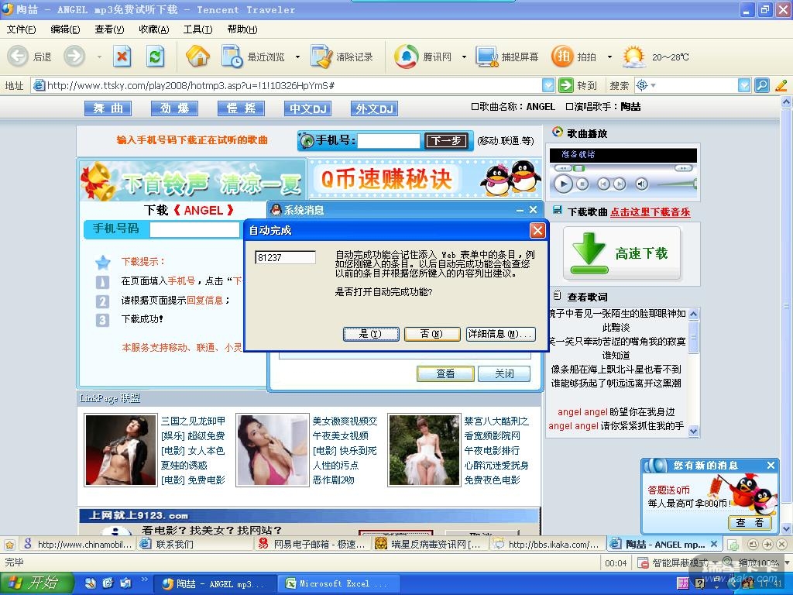This screenshot has width=793, height=595.
Task: Open the 编辑(E) menu
Action: [65, 29]
